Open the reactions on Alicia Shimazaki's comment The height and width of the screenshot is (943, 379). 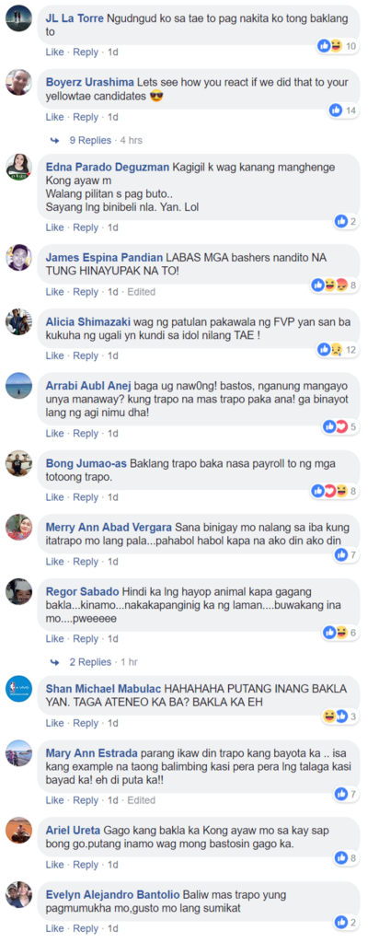337,349
